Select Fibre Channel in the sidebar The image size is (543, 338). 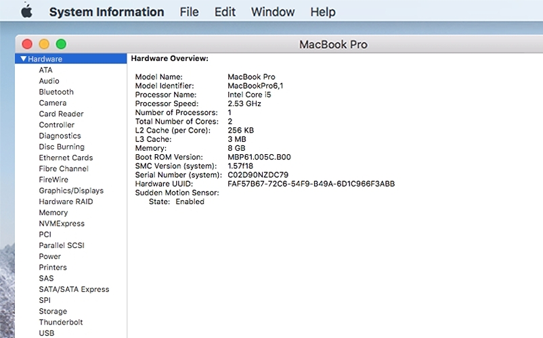(64, 168)
